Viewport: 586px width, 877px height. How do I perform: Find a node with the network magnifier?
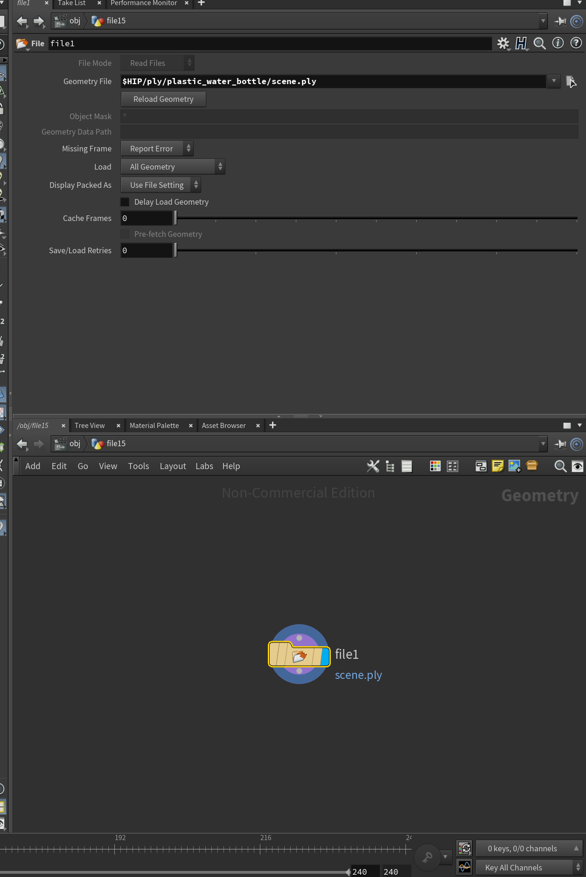(560, 466)
